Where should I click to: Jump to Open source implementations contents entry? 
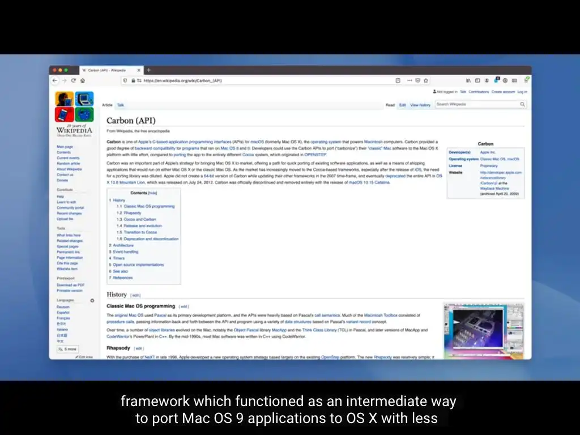[138, 265]
